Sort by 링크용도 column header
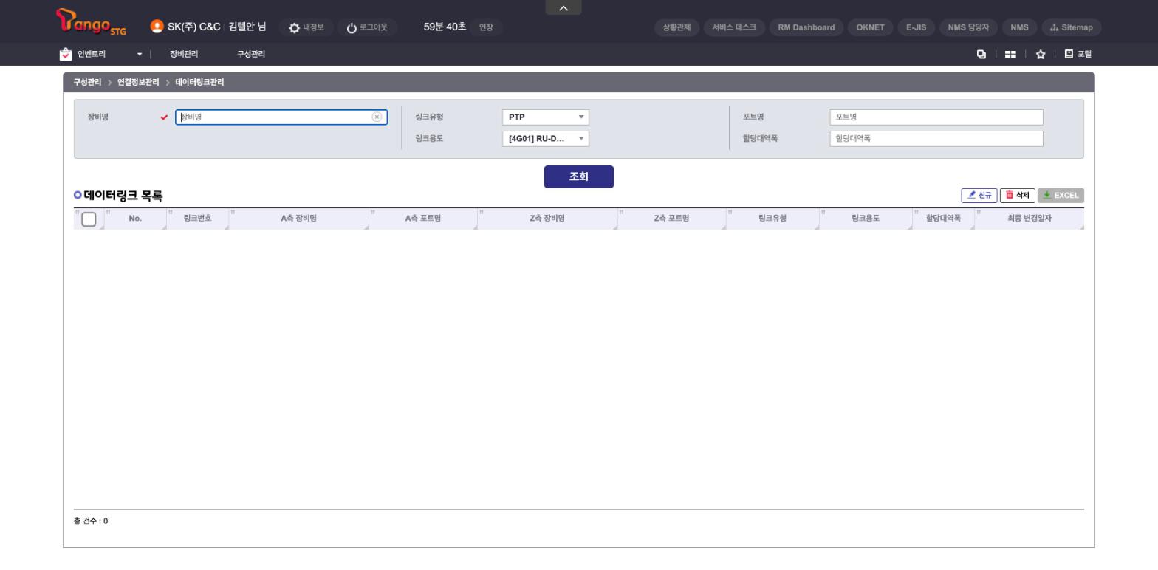Viewport: 1158px width, 570px height. 866,219
